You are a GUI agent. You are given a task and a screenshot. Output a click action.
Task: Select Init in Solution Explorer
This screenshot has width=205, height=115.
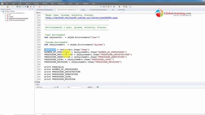10,15
